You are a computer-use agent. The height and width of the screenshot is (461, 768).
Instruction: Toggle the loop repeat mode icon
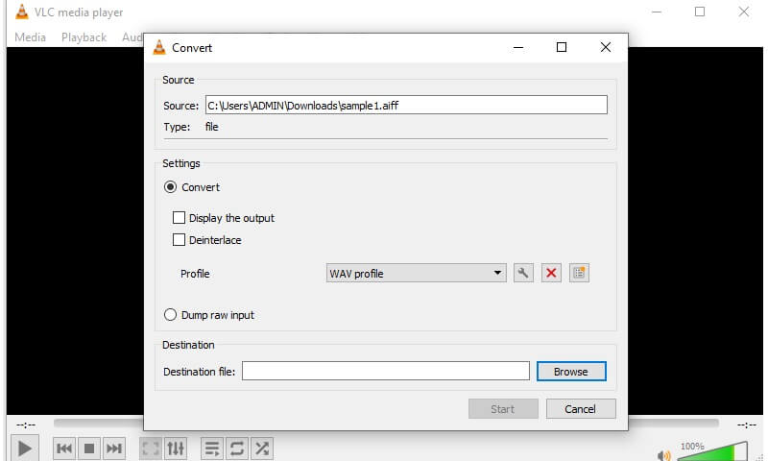(x=237, y=448)
